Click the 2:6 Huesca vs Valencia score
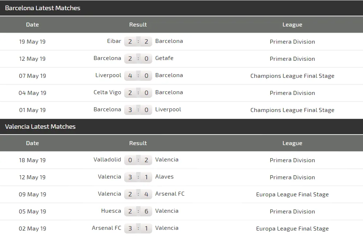Viewport: 363px width, 236px height. pyautogui.click(x=138, y=211)
